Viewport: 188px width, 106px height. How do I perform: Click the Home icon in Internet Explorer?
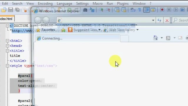point(156,38)
